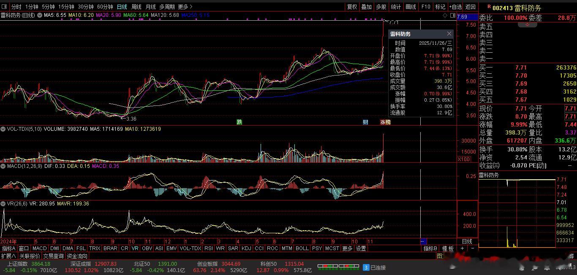The image size is (577, 275).
Task: Select the 日线 daily period tab
Action: tap(122, 7)
